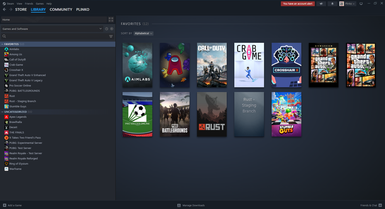
Task: Select the Rust Staging Branch placeholder tile
Action: point(249,114)
